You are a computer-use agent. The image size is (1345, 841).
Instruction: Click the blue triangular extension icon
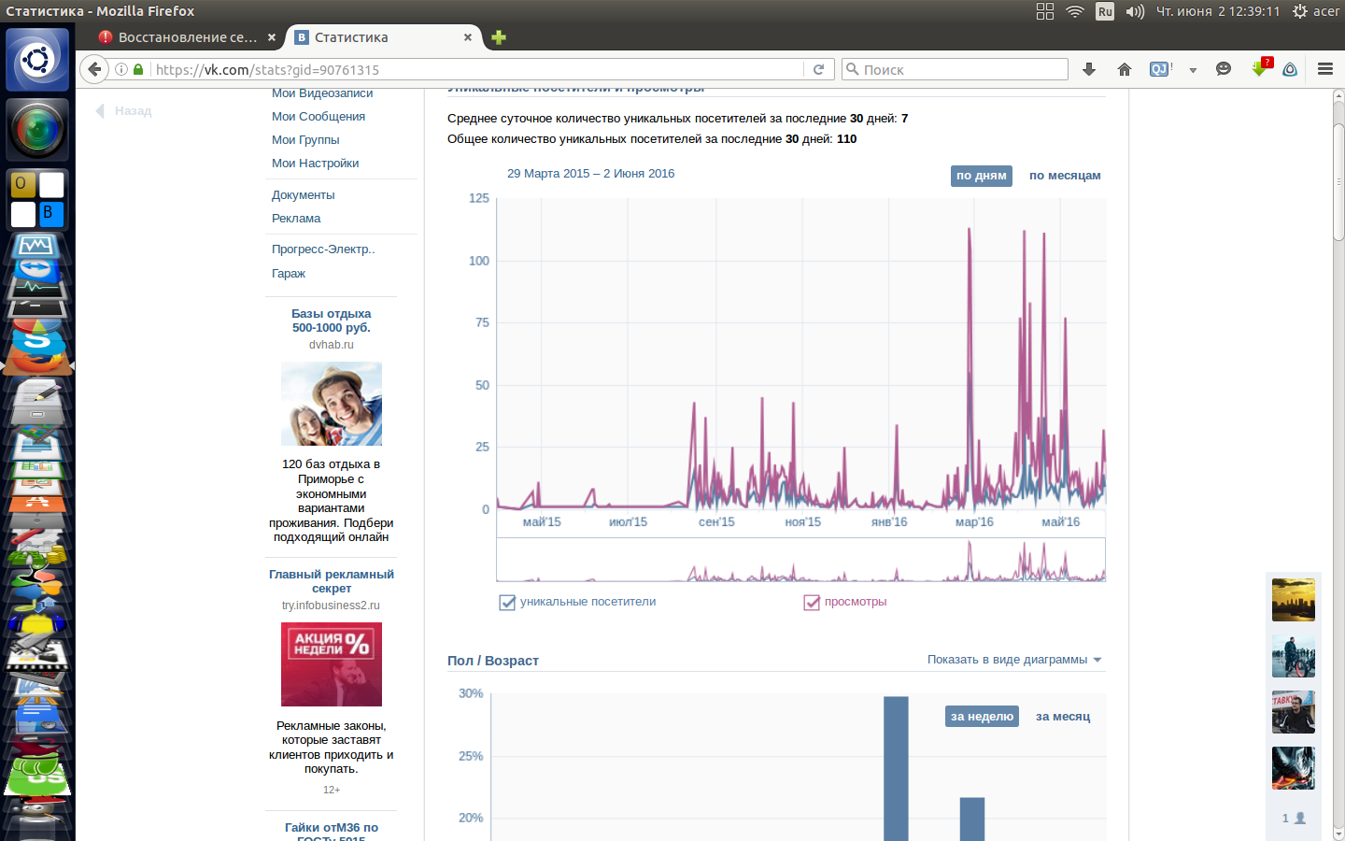tap(1290, 69)
